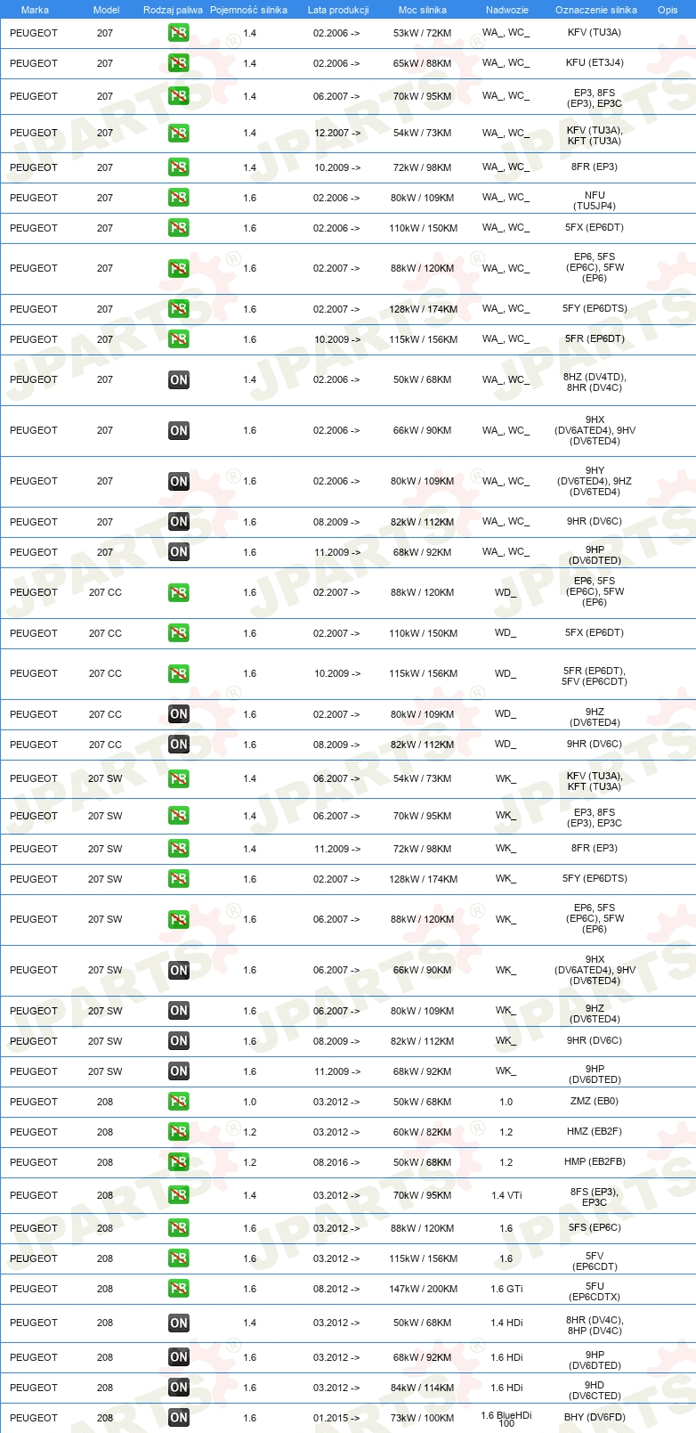This screenshot has width=696, height=1433.
Task: Select the engine code cell NFU (TU5JP4)
Action: [595, 200]
